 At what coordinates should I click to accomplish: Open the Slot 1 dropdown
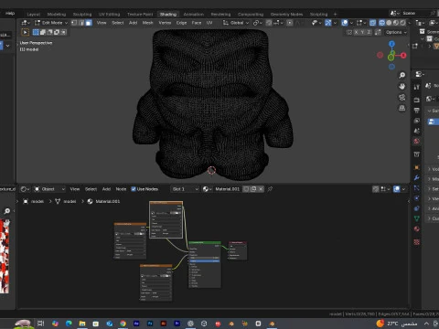point(185,189)
